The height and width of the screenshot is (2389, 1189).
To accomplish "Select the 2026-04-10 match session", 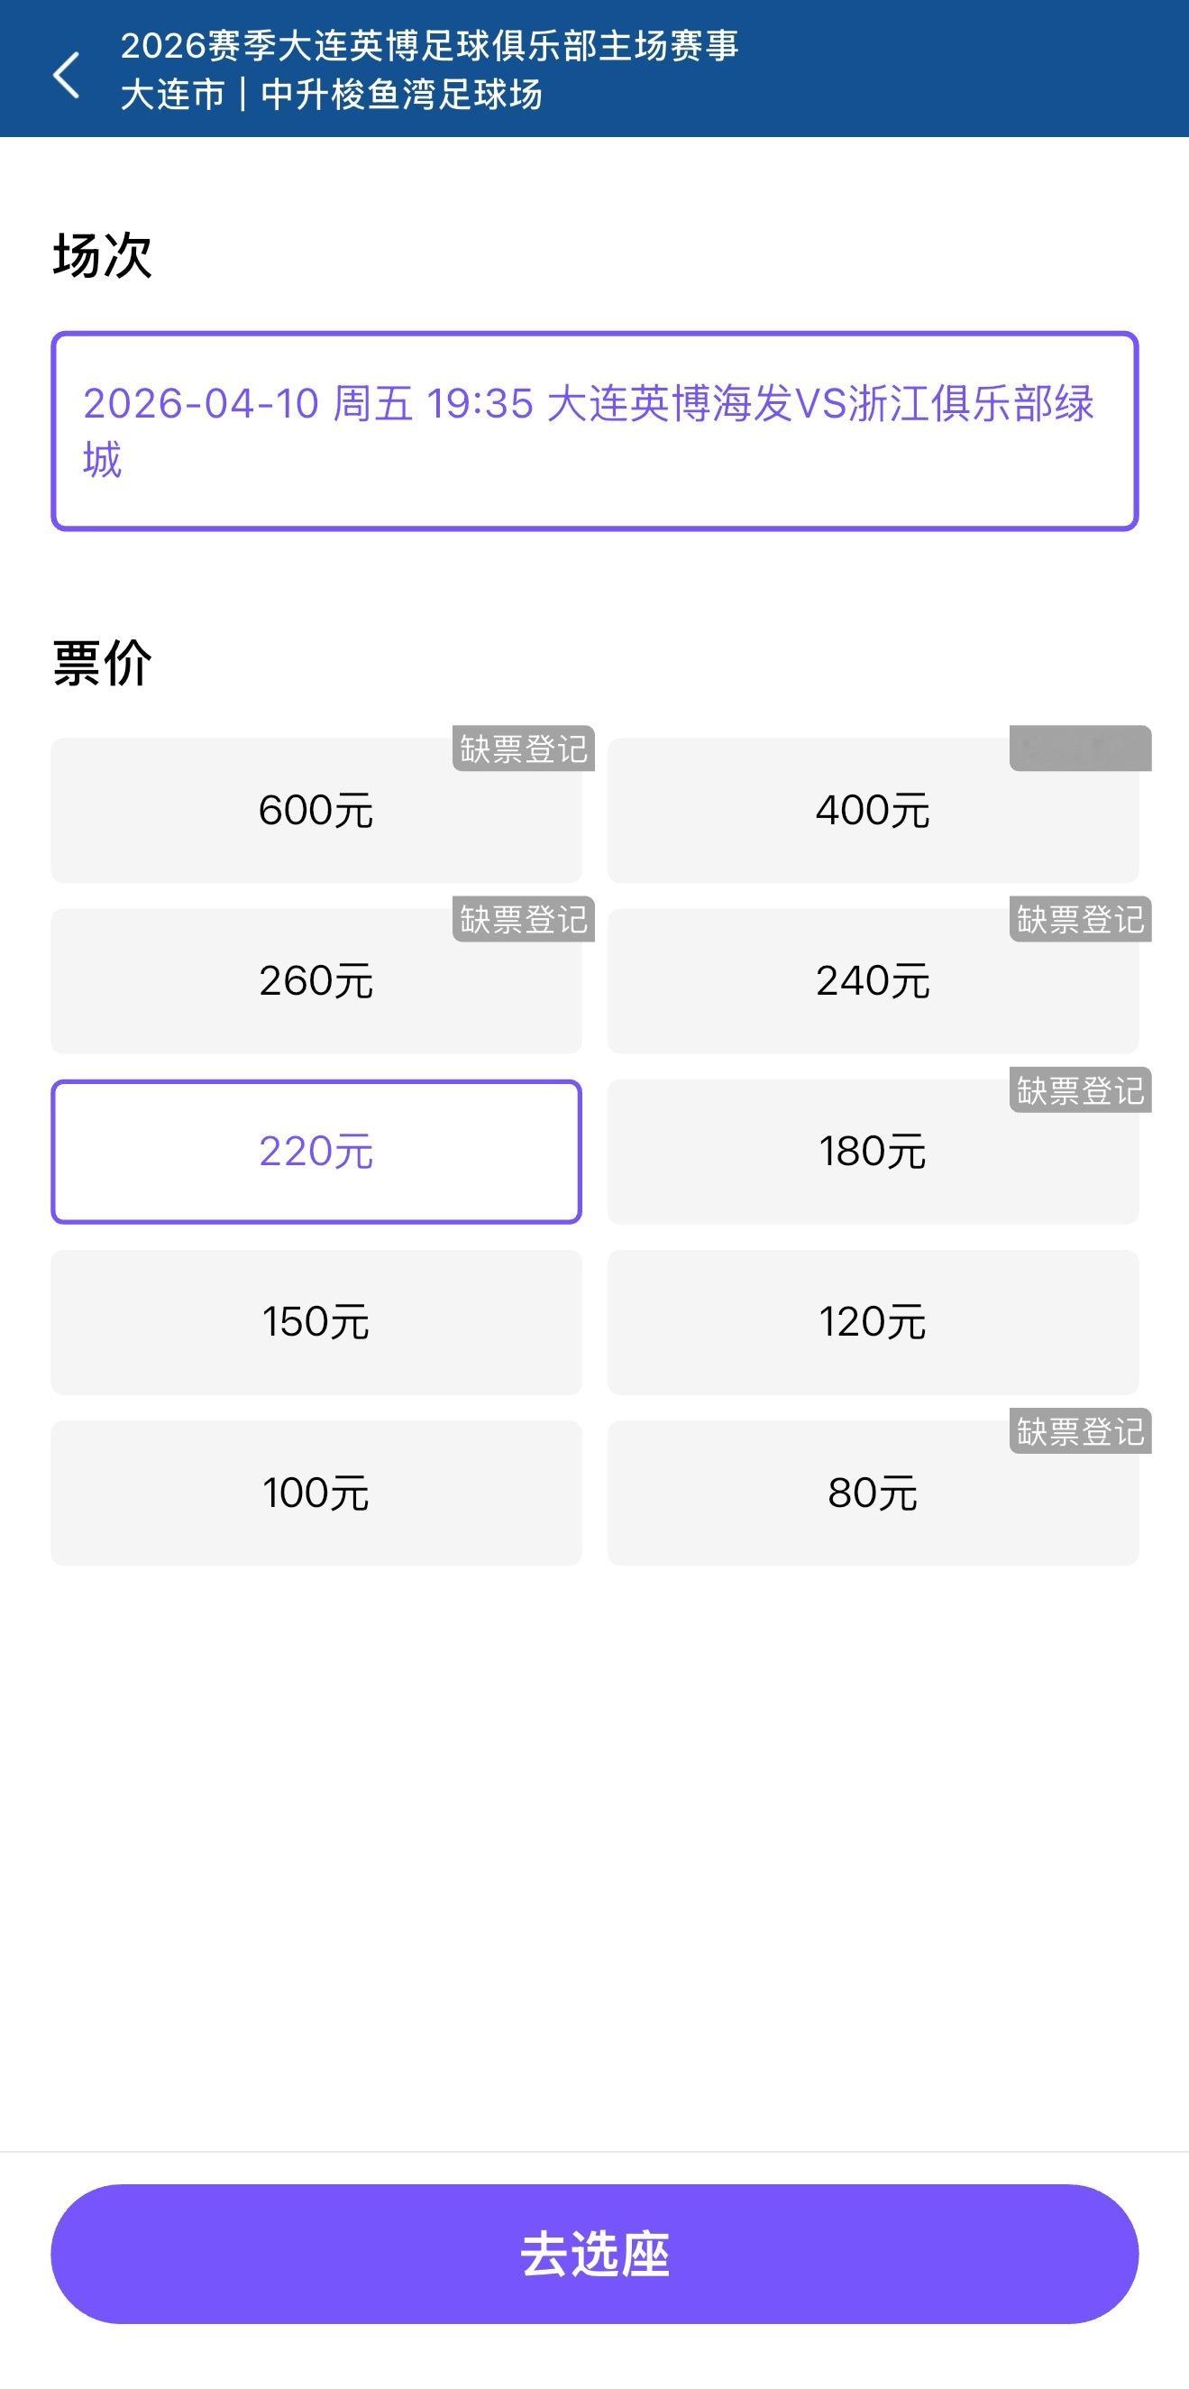I will click(594, 429).
